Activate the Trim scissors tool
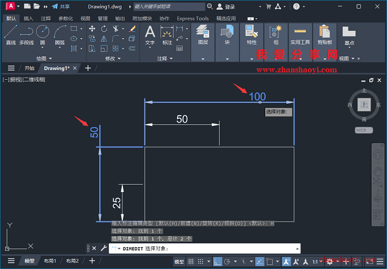 tap(116, 28)
